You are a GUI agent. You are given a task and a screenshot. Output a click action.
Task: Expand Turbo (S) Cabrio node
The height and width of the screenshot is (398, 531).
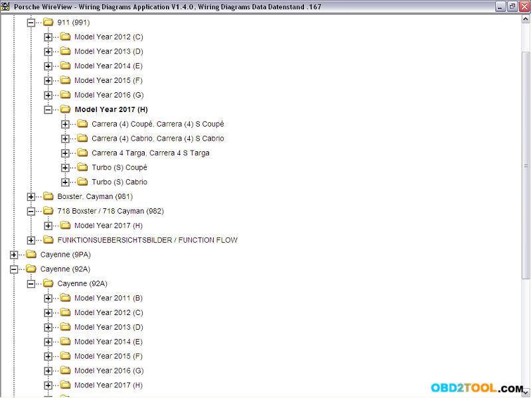tap(65, 183)
